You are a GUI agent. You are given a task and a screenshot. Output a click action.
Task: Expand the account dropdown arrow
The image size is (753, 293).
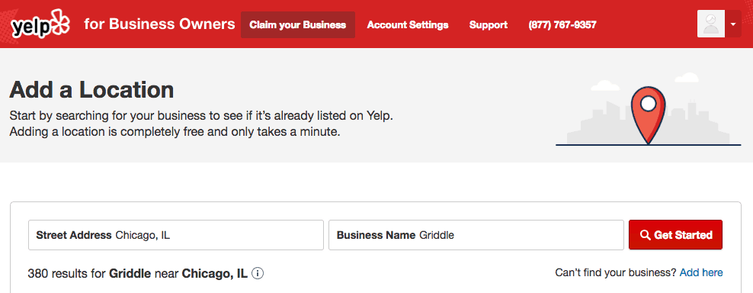[733, 24]
